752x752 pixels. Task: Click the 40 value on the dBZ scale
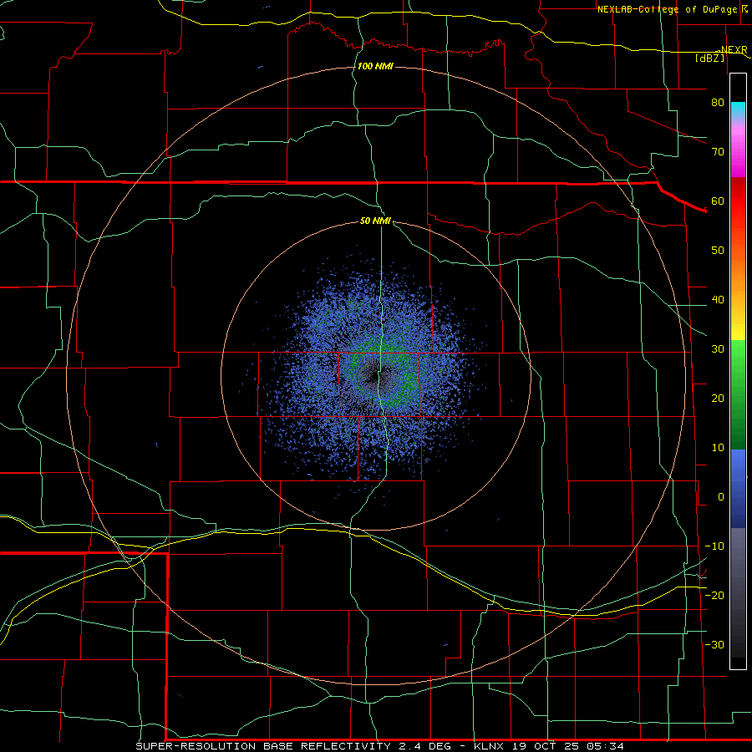click(x=718, y=300)
